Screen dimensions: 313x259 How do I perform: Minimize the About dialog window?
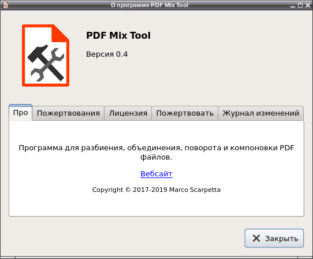point(293,5)
